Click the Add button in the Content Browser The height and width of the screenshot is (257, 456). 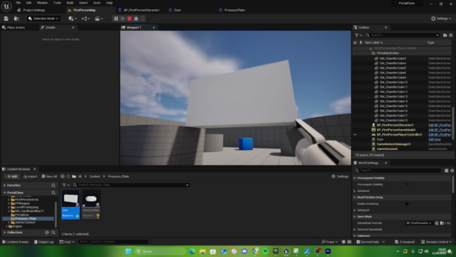tap(12, 176)
